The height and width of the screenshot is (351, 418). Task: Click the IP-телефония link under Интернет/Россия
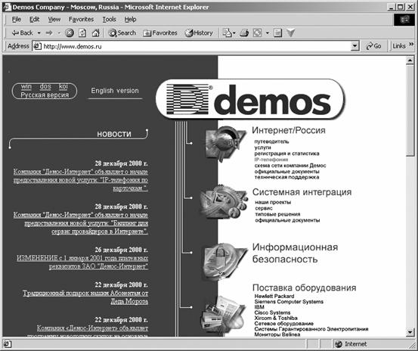click(x=271, y=160)
